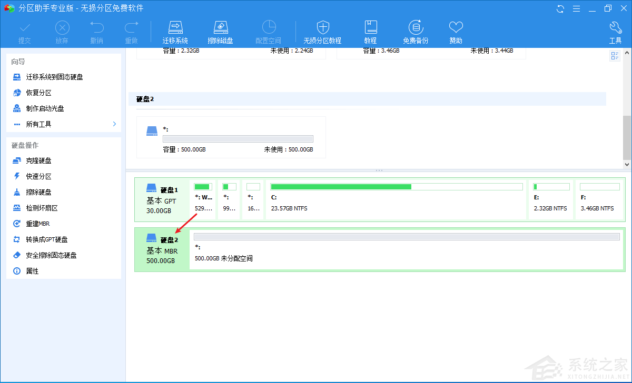
Task: Click the 撤销 (undo) toolbar icon
Action: click(x=97, y=32)
